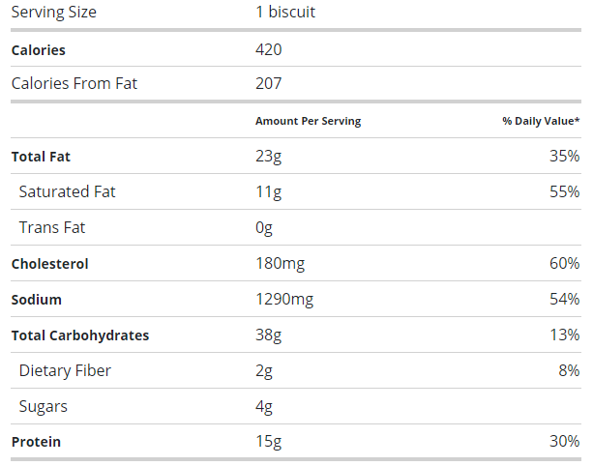Select the "1 biscuit" serving value
The height and width of the screenshot is (466, 593).
(x=285, y=13)
